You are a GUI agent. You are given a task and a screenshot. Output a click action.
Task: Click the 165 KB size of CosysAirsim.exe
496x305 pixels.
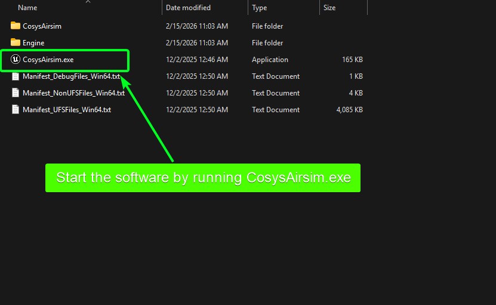click(x=352, y=60)
